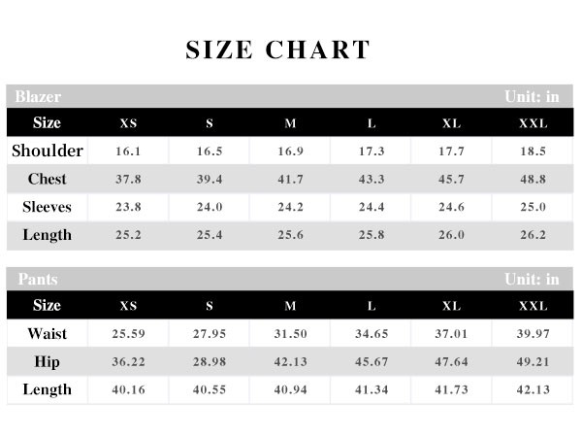Select the Waist row label
Viewport: 582px width, 437px height.
[x=48, y=333]
